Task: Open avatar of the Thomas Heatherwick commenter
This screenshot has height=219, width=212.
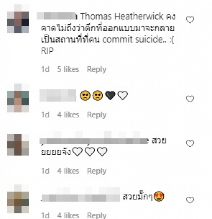Action: tap(18, 19)
